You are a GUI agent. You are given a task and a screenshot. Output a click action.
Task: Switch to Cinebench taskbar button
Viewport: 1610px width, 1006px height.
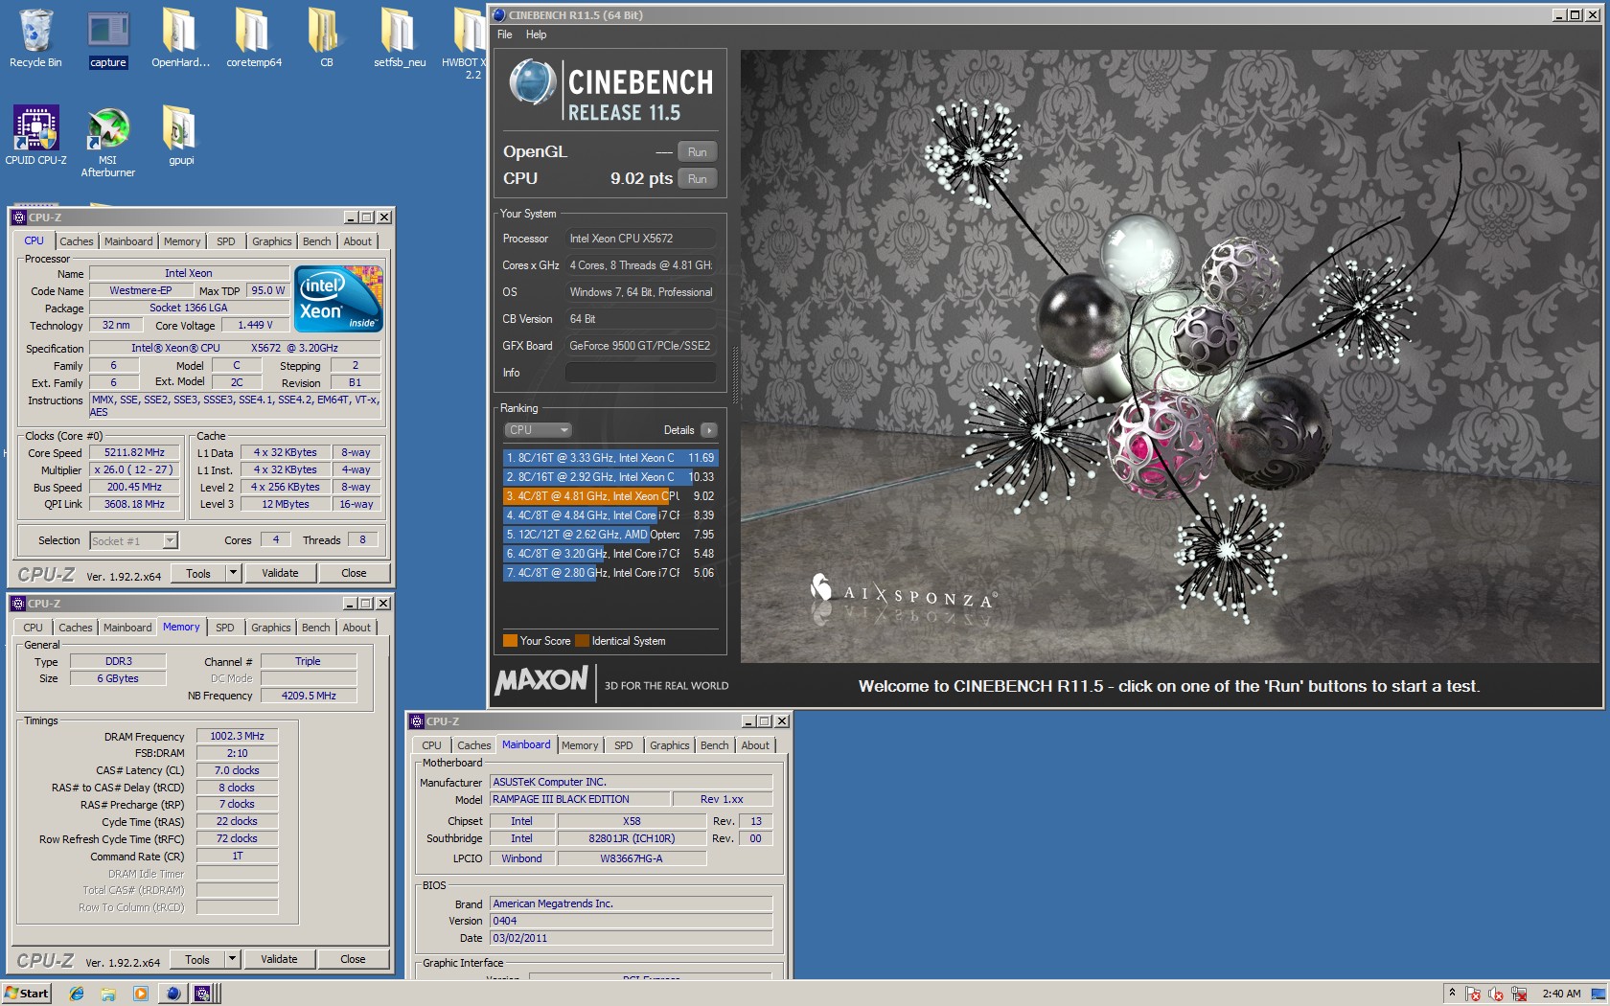[x=172, y=994]
